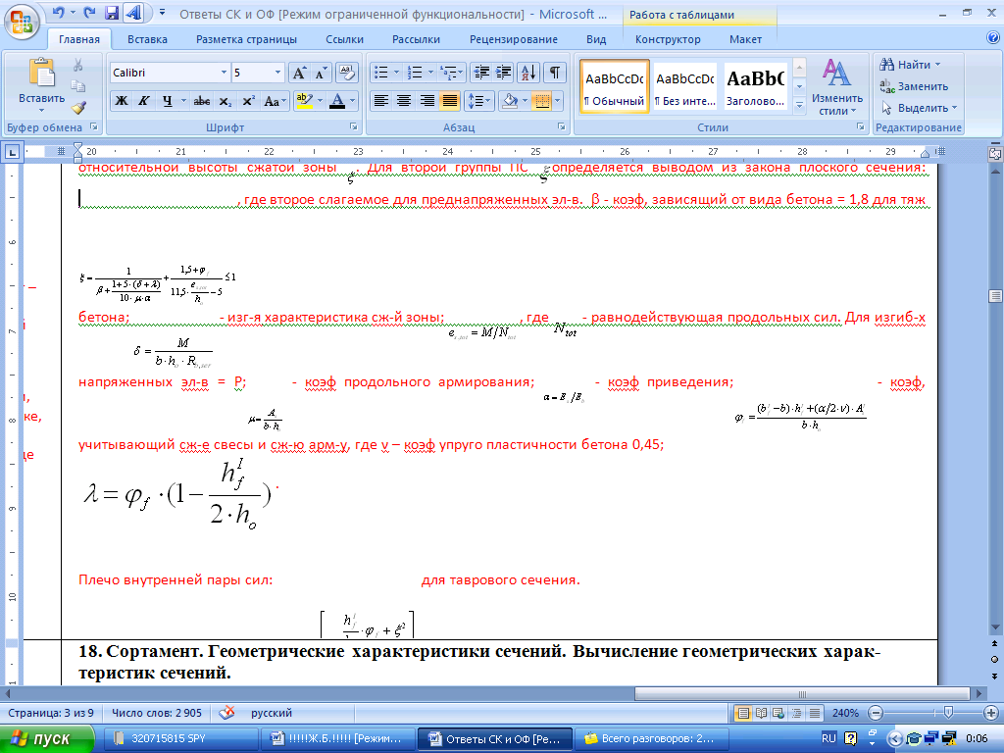This screenshot has width=1004, height=753.
Task: Click the Decrease Indent icon
Action: tap(480, 73)
